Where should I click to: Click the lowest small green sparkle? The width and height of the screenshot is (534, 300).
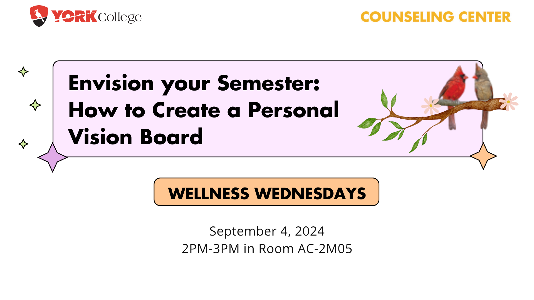click(x=23, y=144)
